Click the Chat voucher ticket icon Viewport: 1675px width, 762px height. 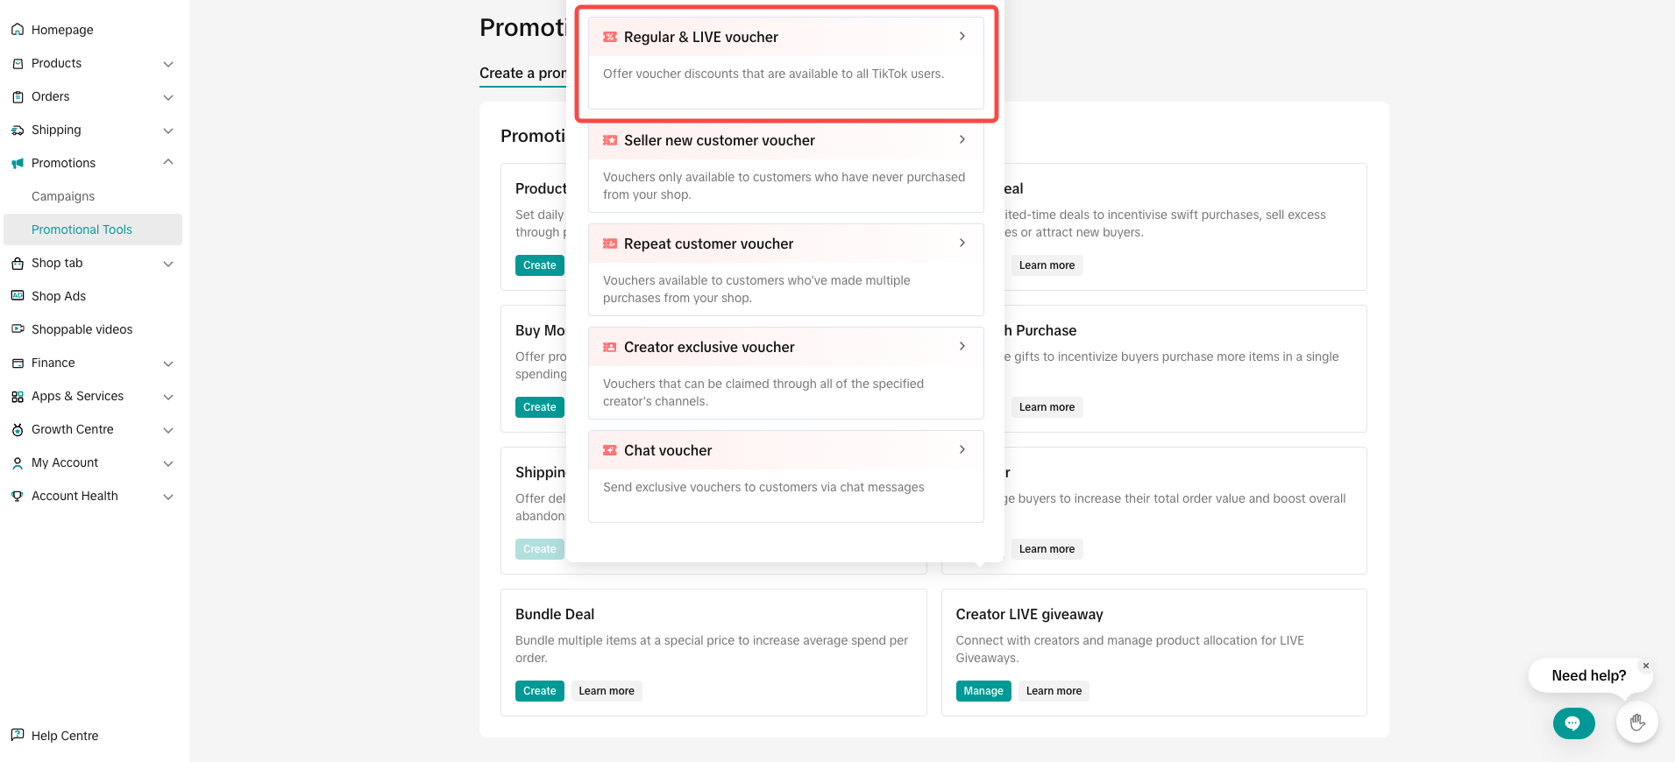[x=610, y=450]
